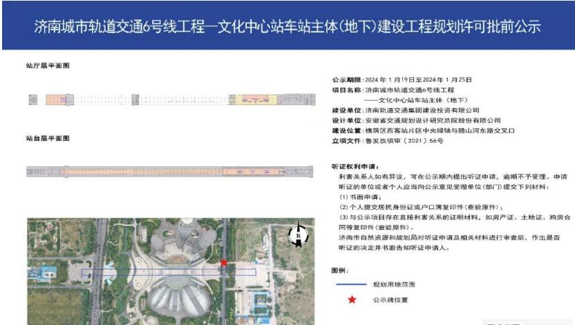Screen dimensions: 575x325
Task: Click the 站台层平面图 label
Action: (x=48, y=139)
